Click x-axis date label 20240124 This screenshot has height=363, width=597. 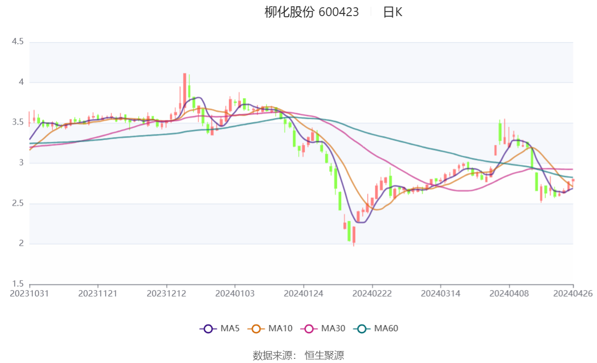pos(304,294)
